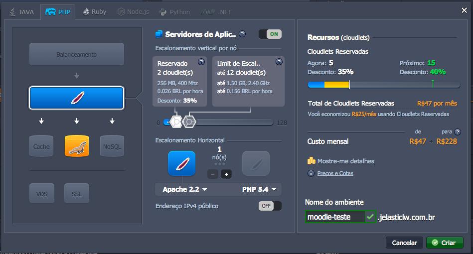Select the Apache application server feather block

coord(76,98)
